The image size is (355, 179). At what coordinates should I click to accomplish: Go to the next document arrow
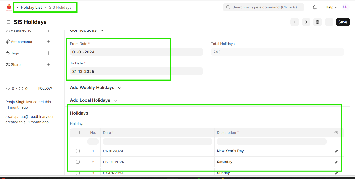[306, 22]
